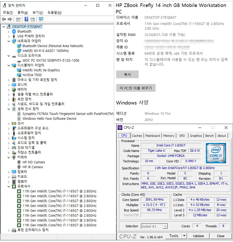Viewport: 233px width, 242px height.
Task: Select the HP HD Camera icon
Action: [x=19, y=162]
